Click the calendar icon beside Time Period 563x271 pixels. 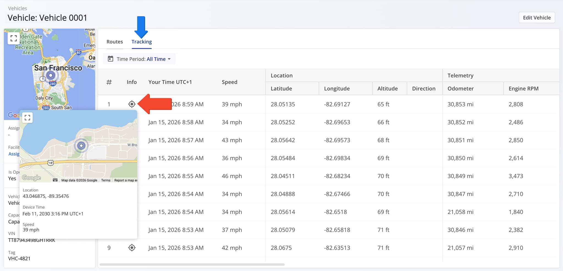click(111, 59)
